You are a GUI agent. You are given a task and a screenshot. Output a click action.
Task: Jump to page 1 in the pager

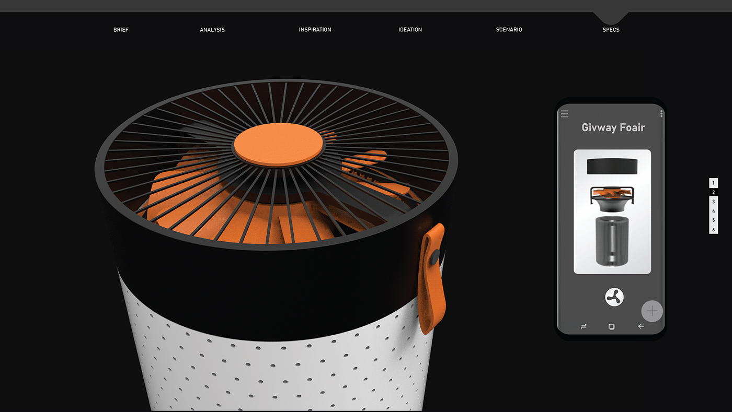(713, 183)
